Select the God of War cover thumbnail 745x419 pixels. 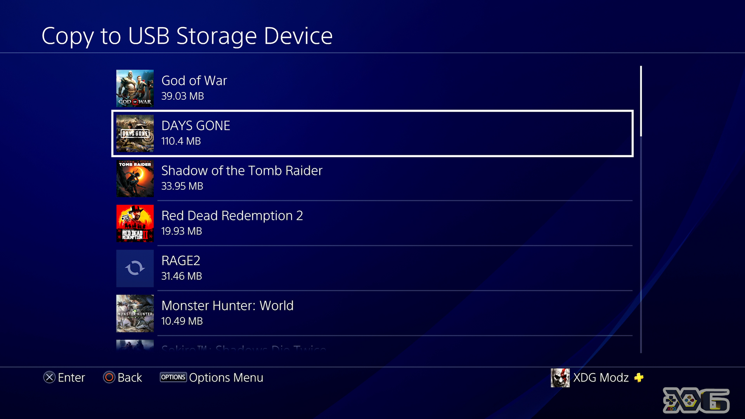(135, 88)
